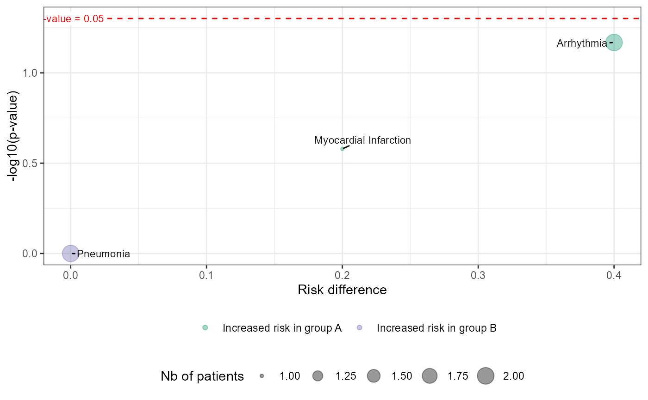Click the group B legend dot
648x400 pixels.
click(x=360, y=328)
